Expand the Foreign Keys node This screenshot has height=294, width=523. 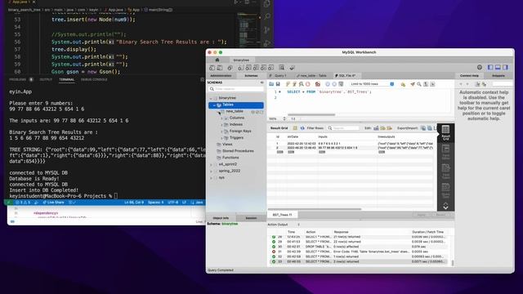tap(221, 131)
